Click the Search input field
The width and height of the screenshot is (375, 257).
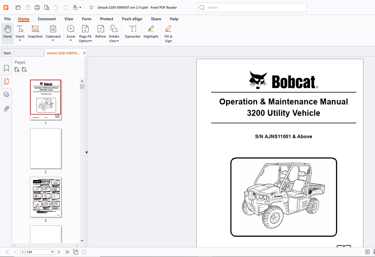[252, 7]
